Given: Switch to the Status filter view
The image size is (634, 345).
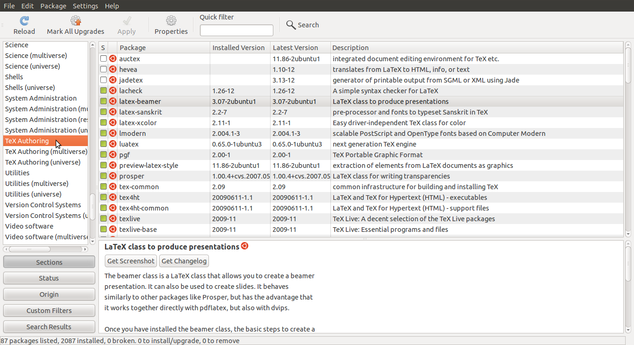Looking at the screenshot, I should 49,278.
